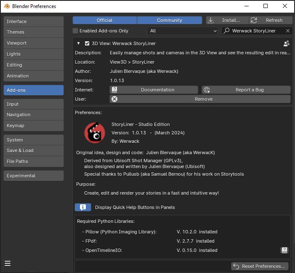Click the Install... button
The image size is (295, 273).
point(226,20)
